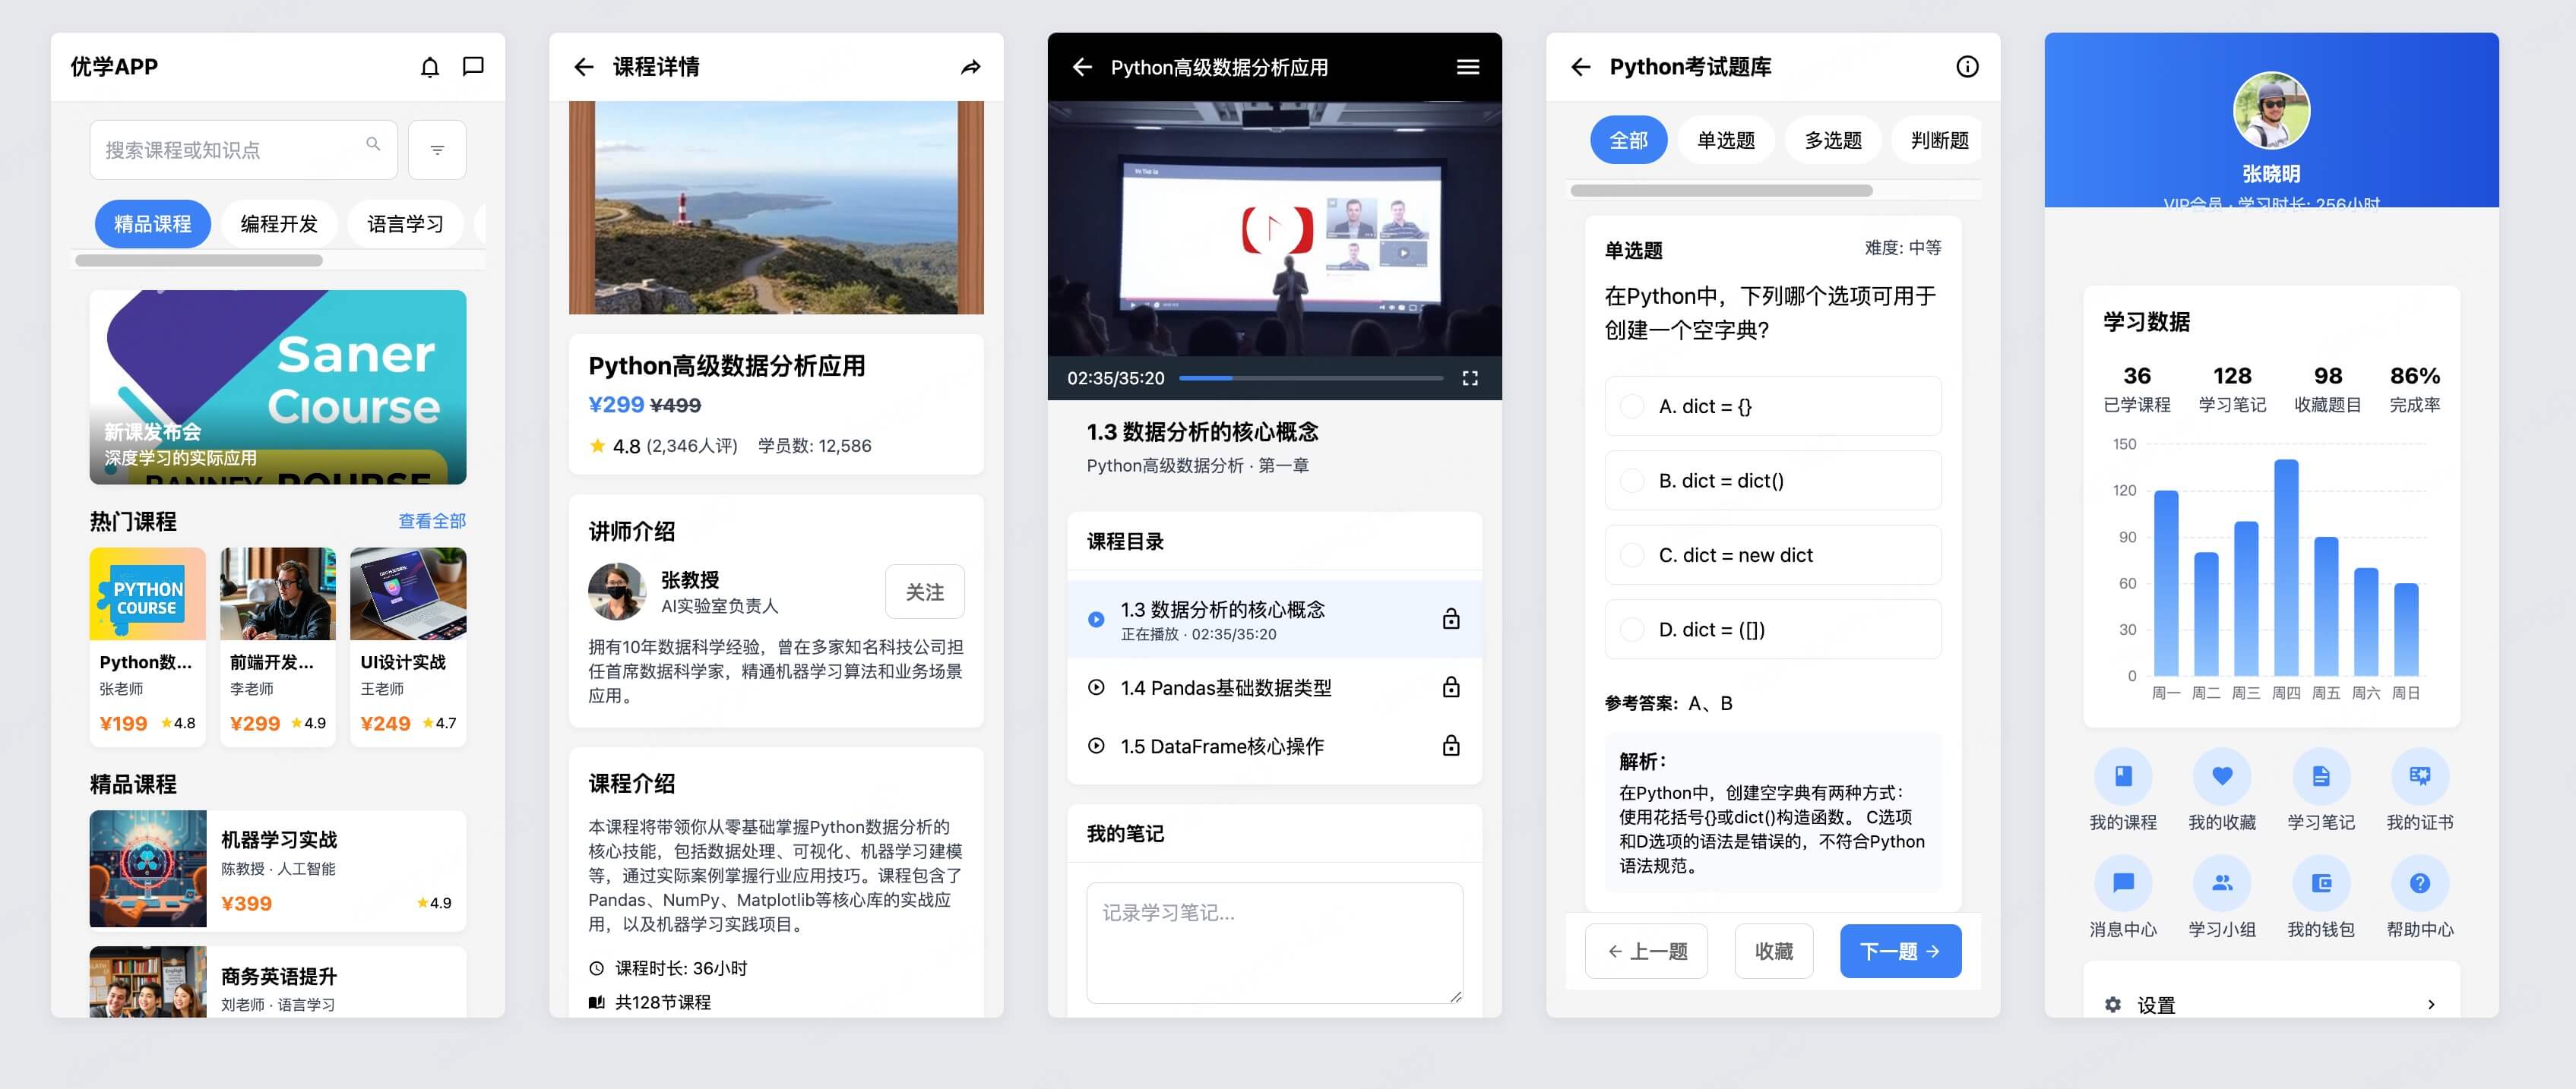This screenshot has height=1089, width=2576.
Task: Go back from 课程详情 screen
Action: pos(584,67)
